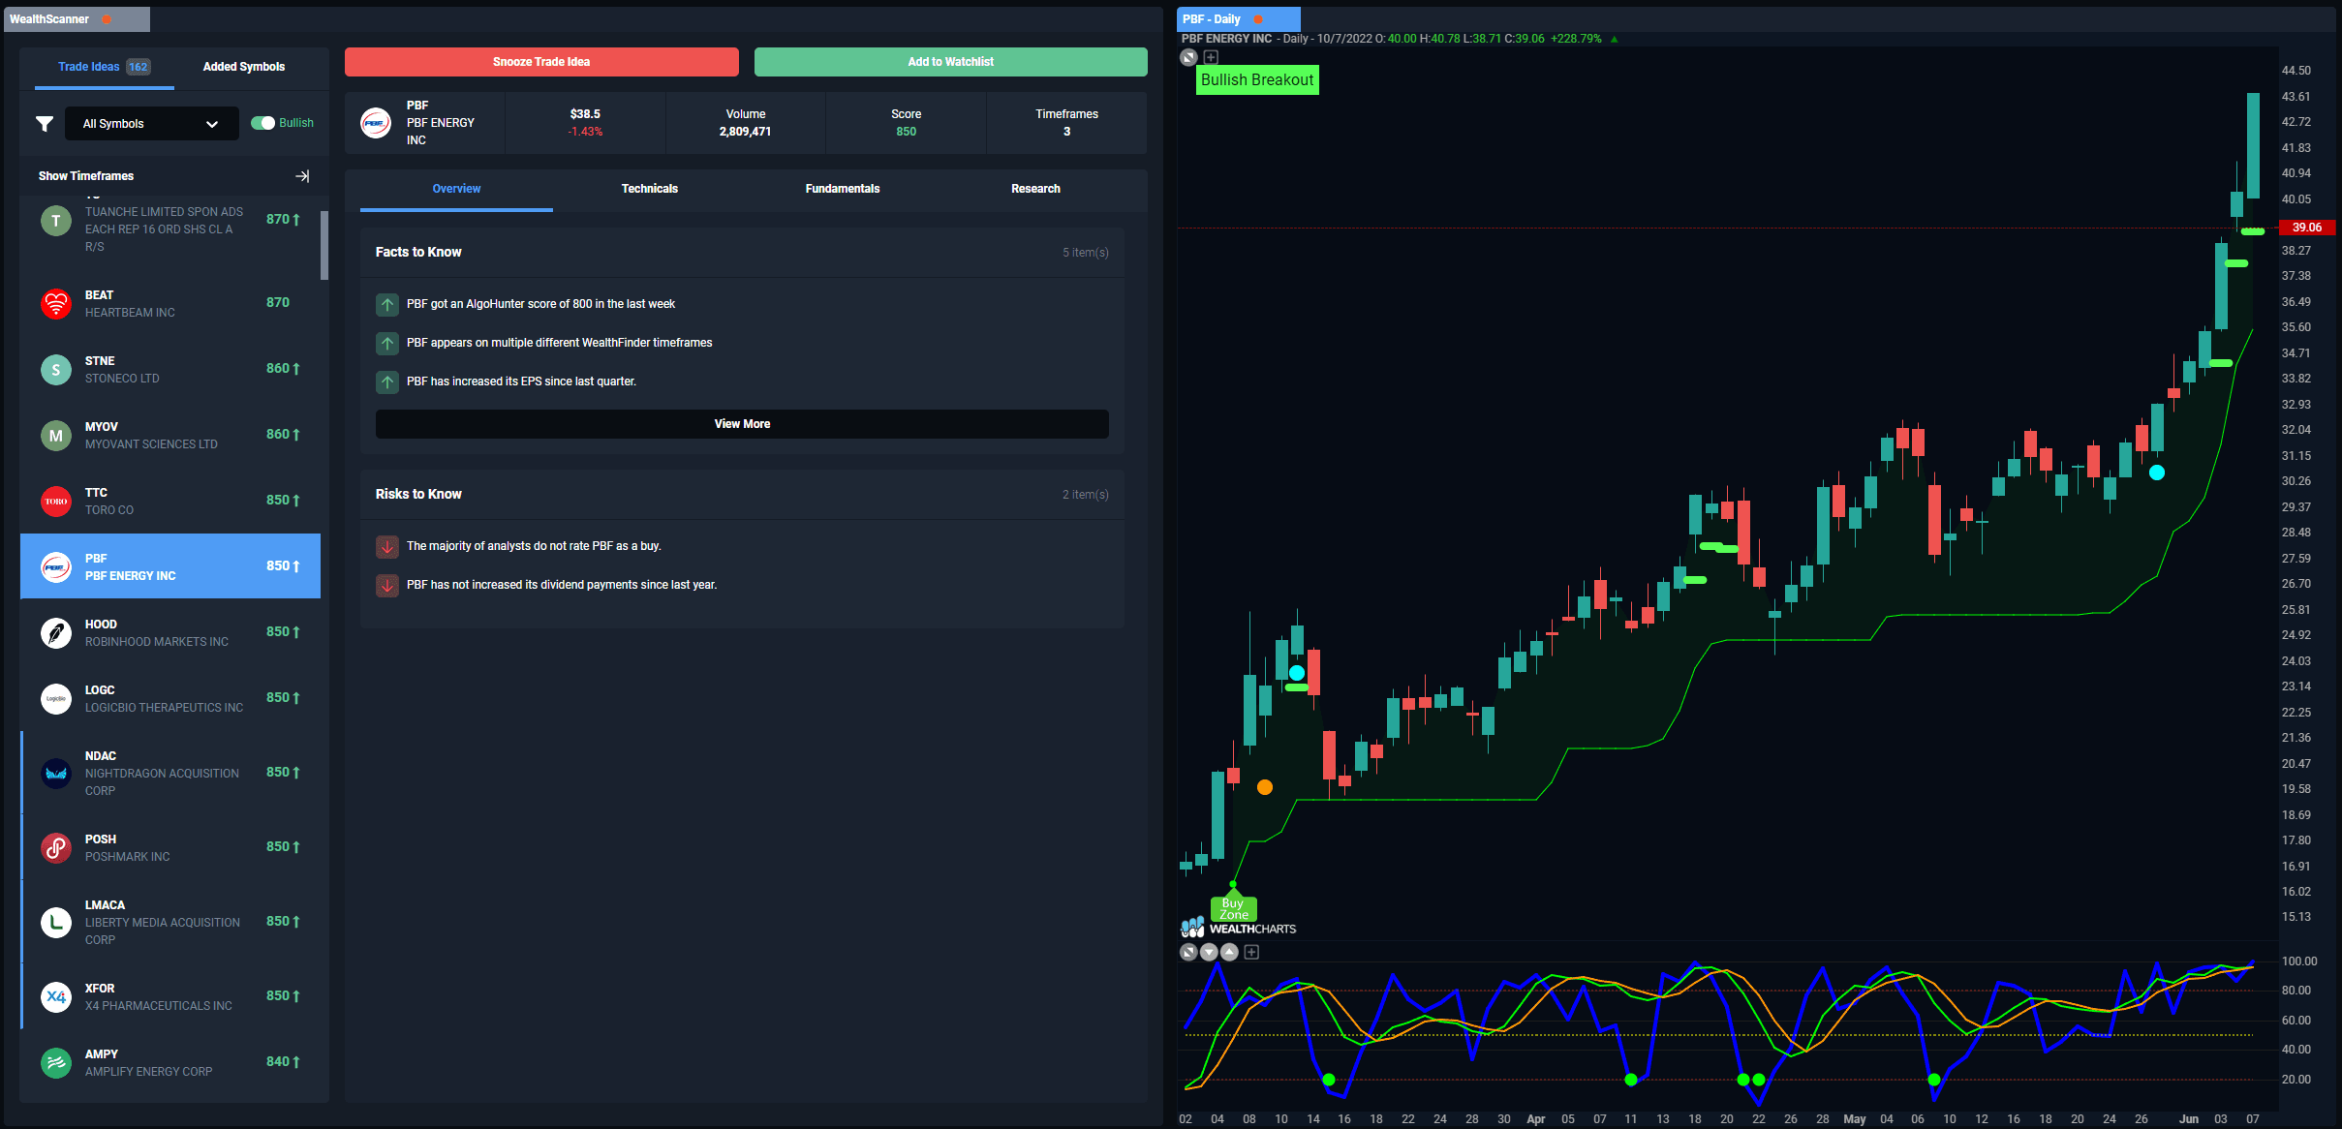Click the Score 850 value in header
Image resolution: width=2342 pixels, height=1129 pixels.
[907, 132]
